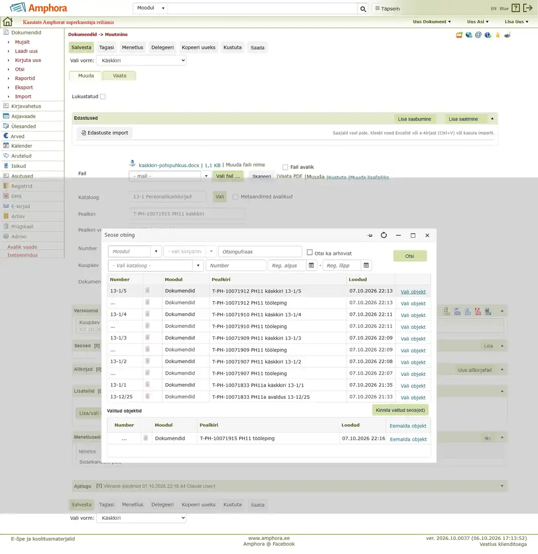Click the document icon in the 13-1/5 row
Image resolution: width=538 pixels, height=554 pixels.
point(148,291)
